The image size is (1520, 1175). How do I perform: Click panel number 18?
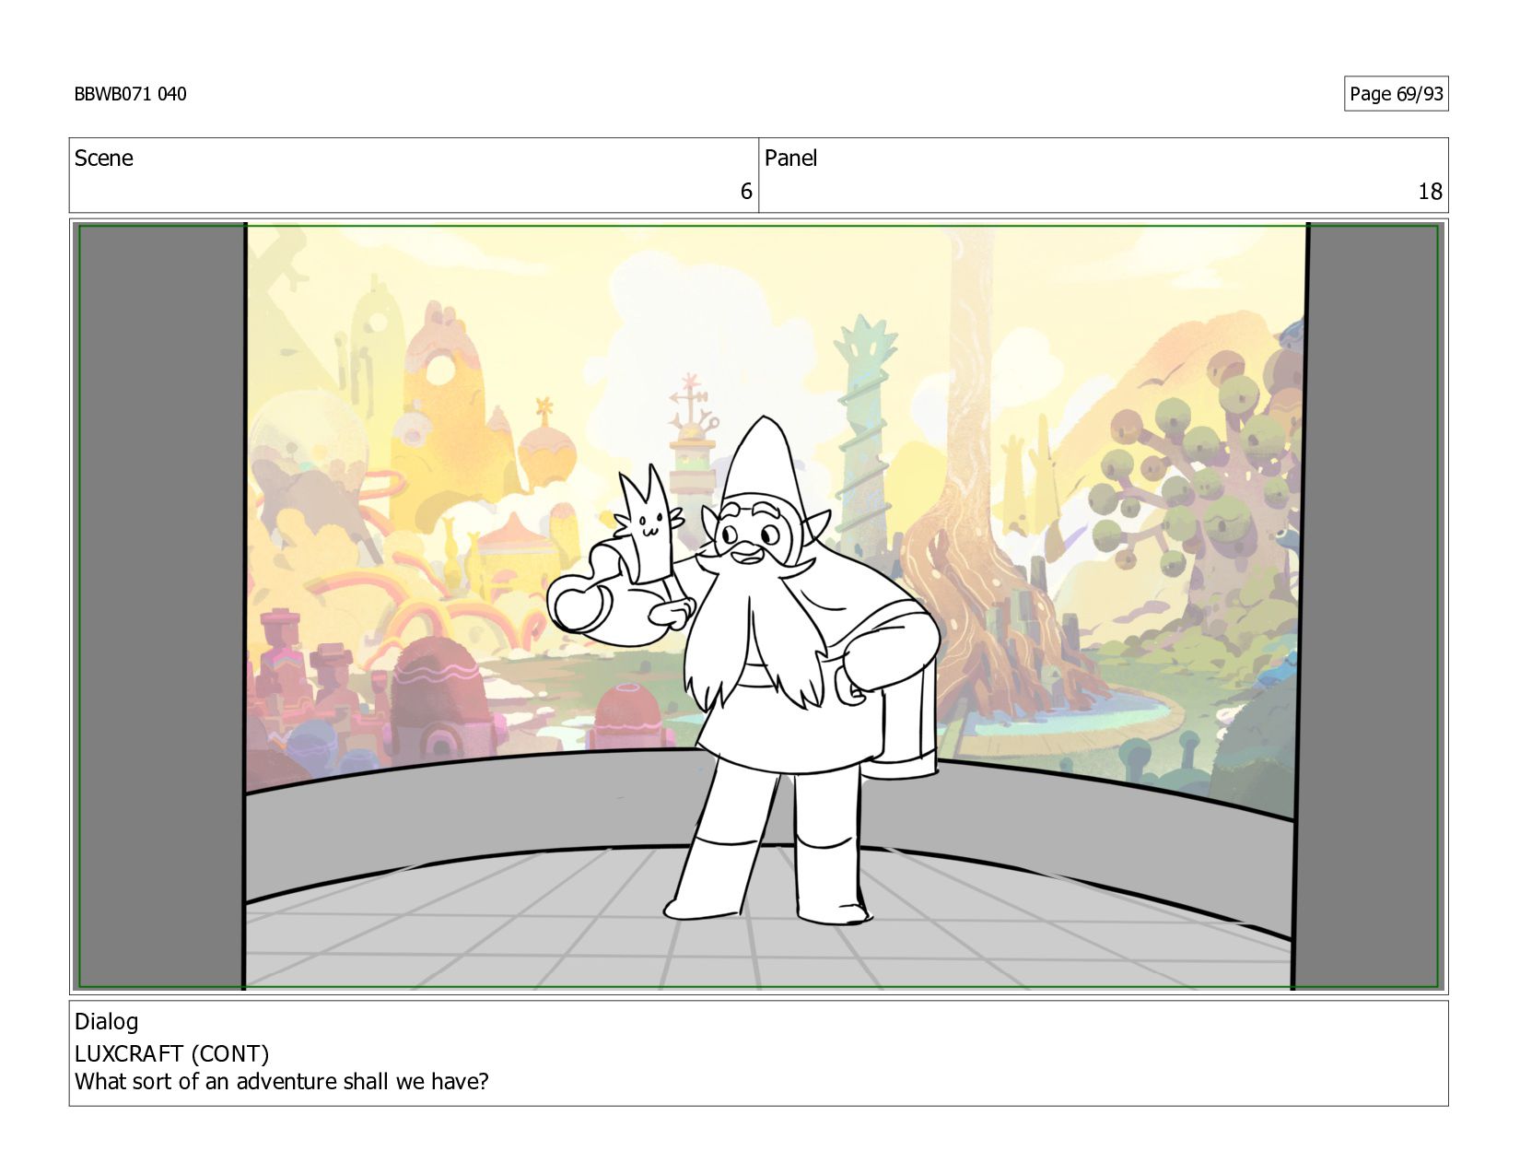coord(1430,192)
